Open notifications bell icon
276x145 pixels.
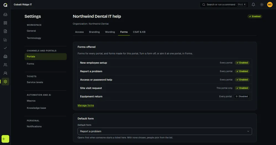[x=253, y=5]
